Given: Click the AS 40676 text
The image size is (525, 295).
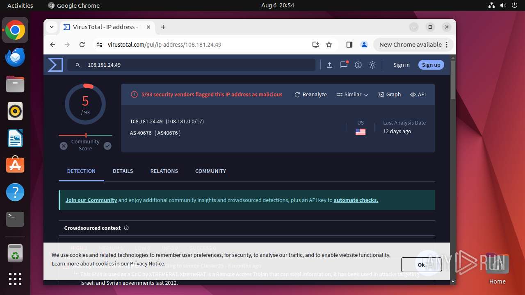Looking at the screenshot, I should click(141, 133).
